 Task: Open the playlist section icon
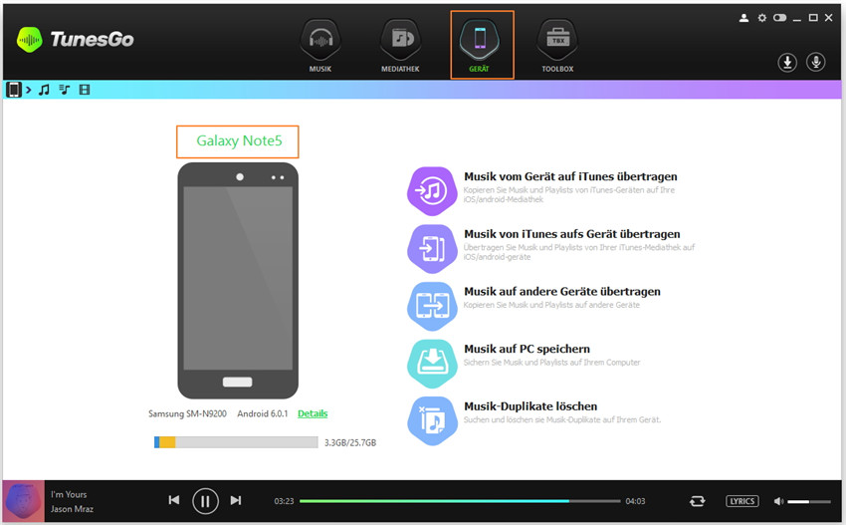click(65, 90)
